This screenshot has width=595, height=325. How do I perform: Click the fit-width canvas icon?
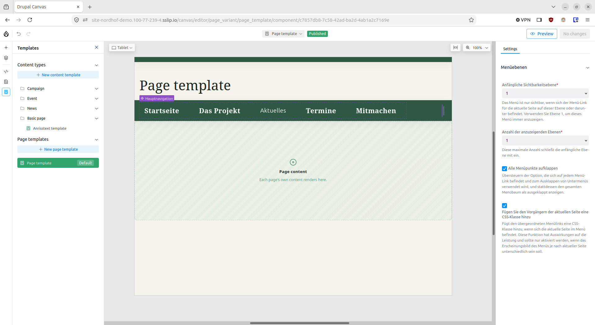point(456,48)
